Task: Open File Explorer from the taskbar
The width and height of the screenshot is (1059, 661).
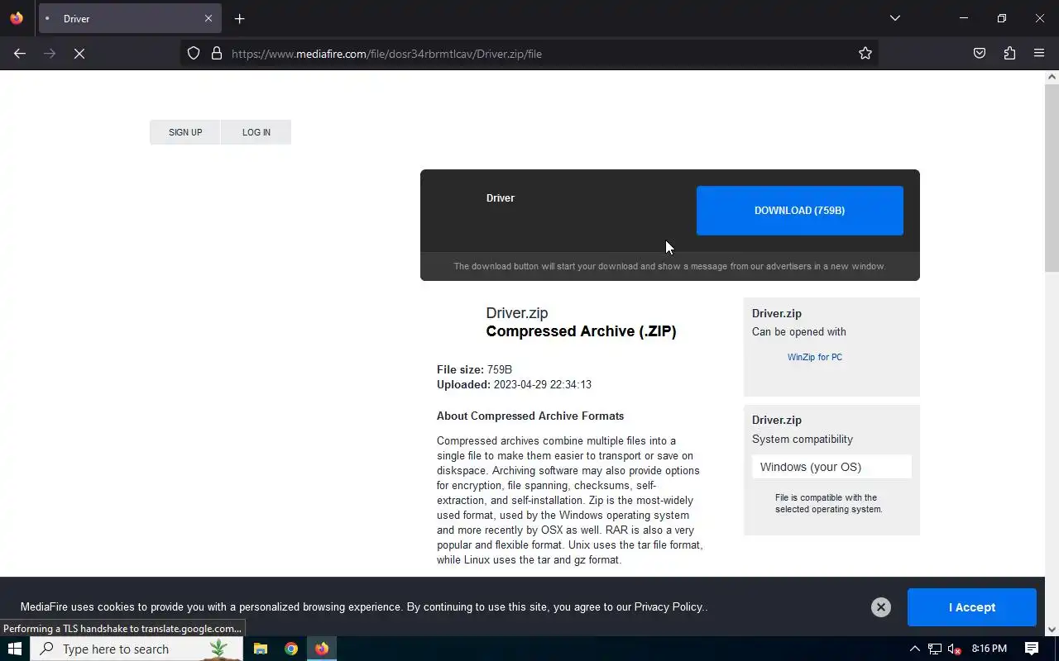Action: 261,649
